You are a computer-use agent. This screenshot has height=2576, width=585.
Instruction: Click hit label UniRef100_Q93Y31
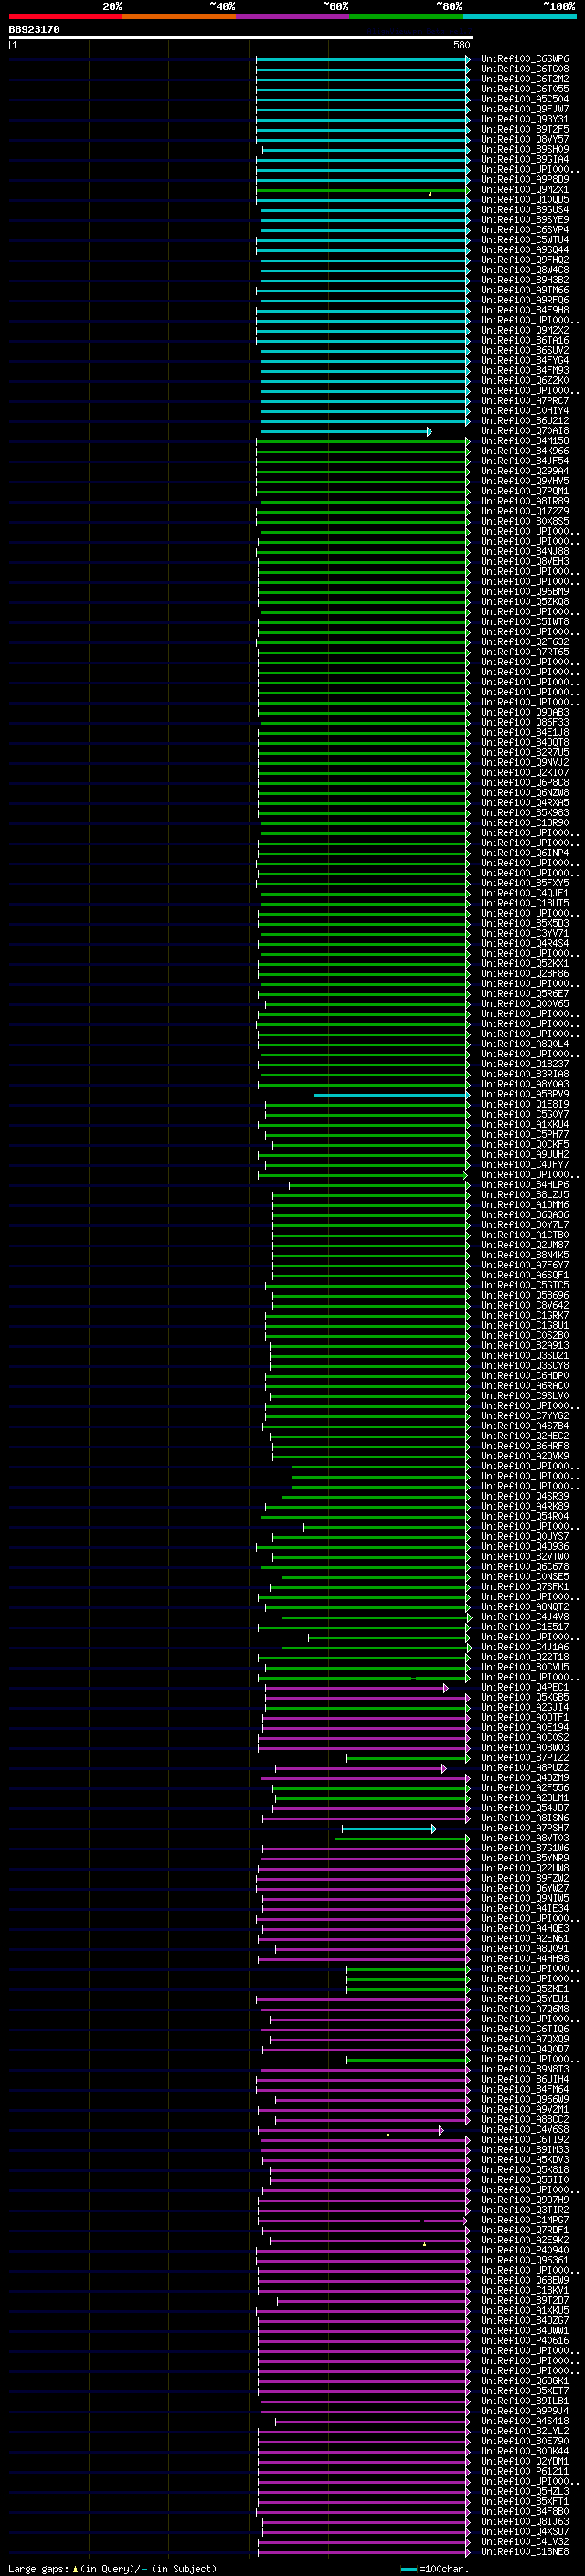[x=525, y=119]
